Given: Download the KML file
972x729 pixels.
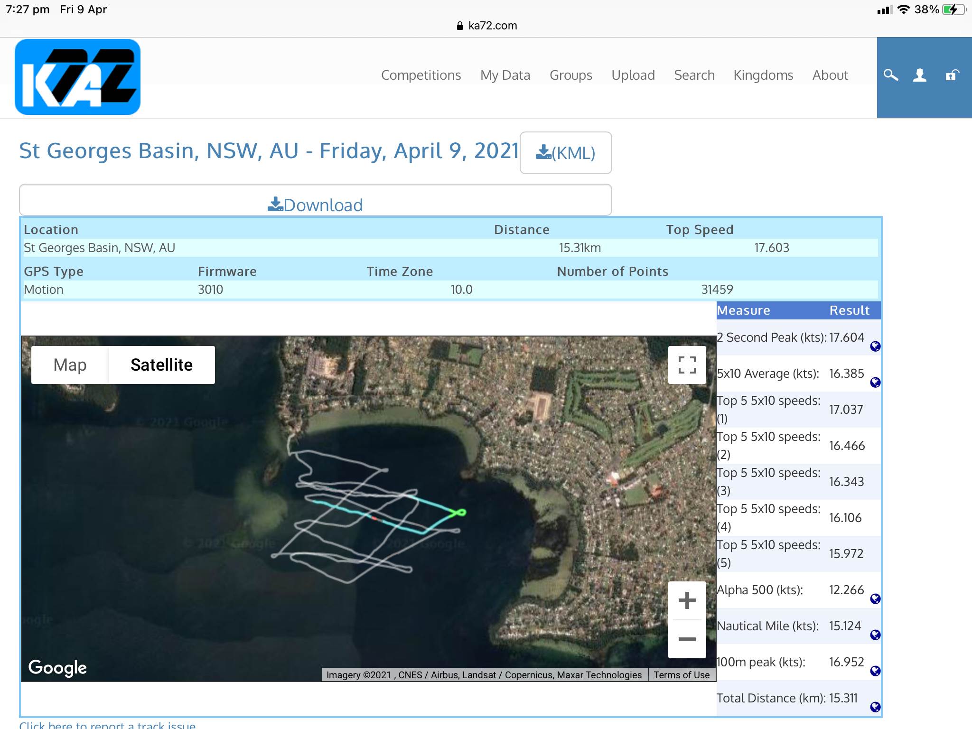Looking at the screenshot, I should tap(565, 153).
